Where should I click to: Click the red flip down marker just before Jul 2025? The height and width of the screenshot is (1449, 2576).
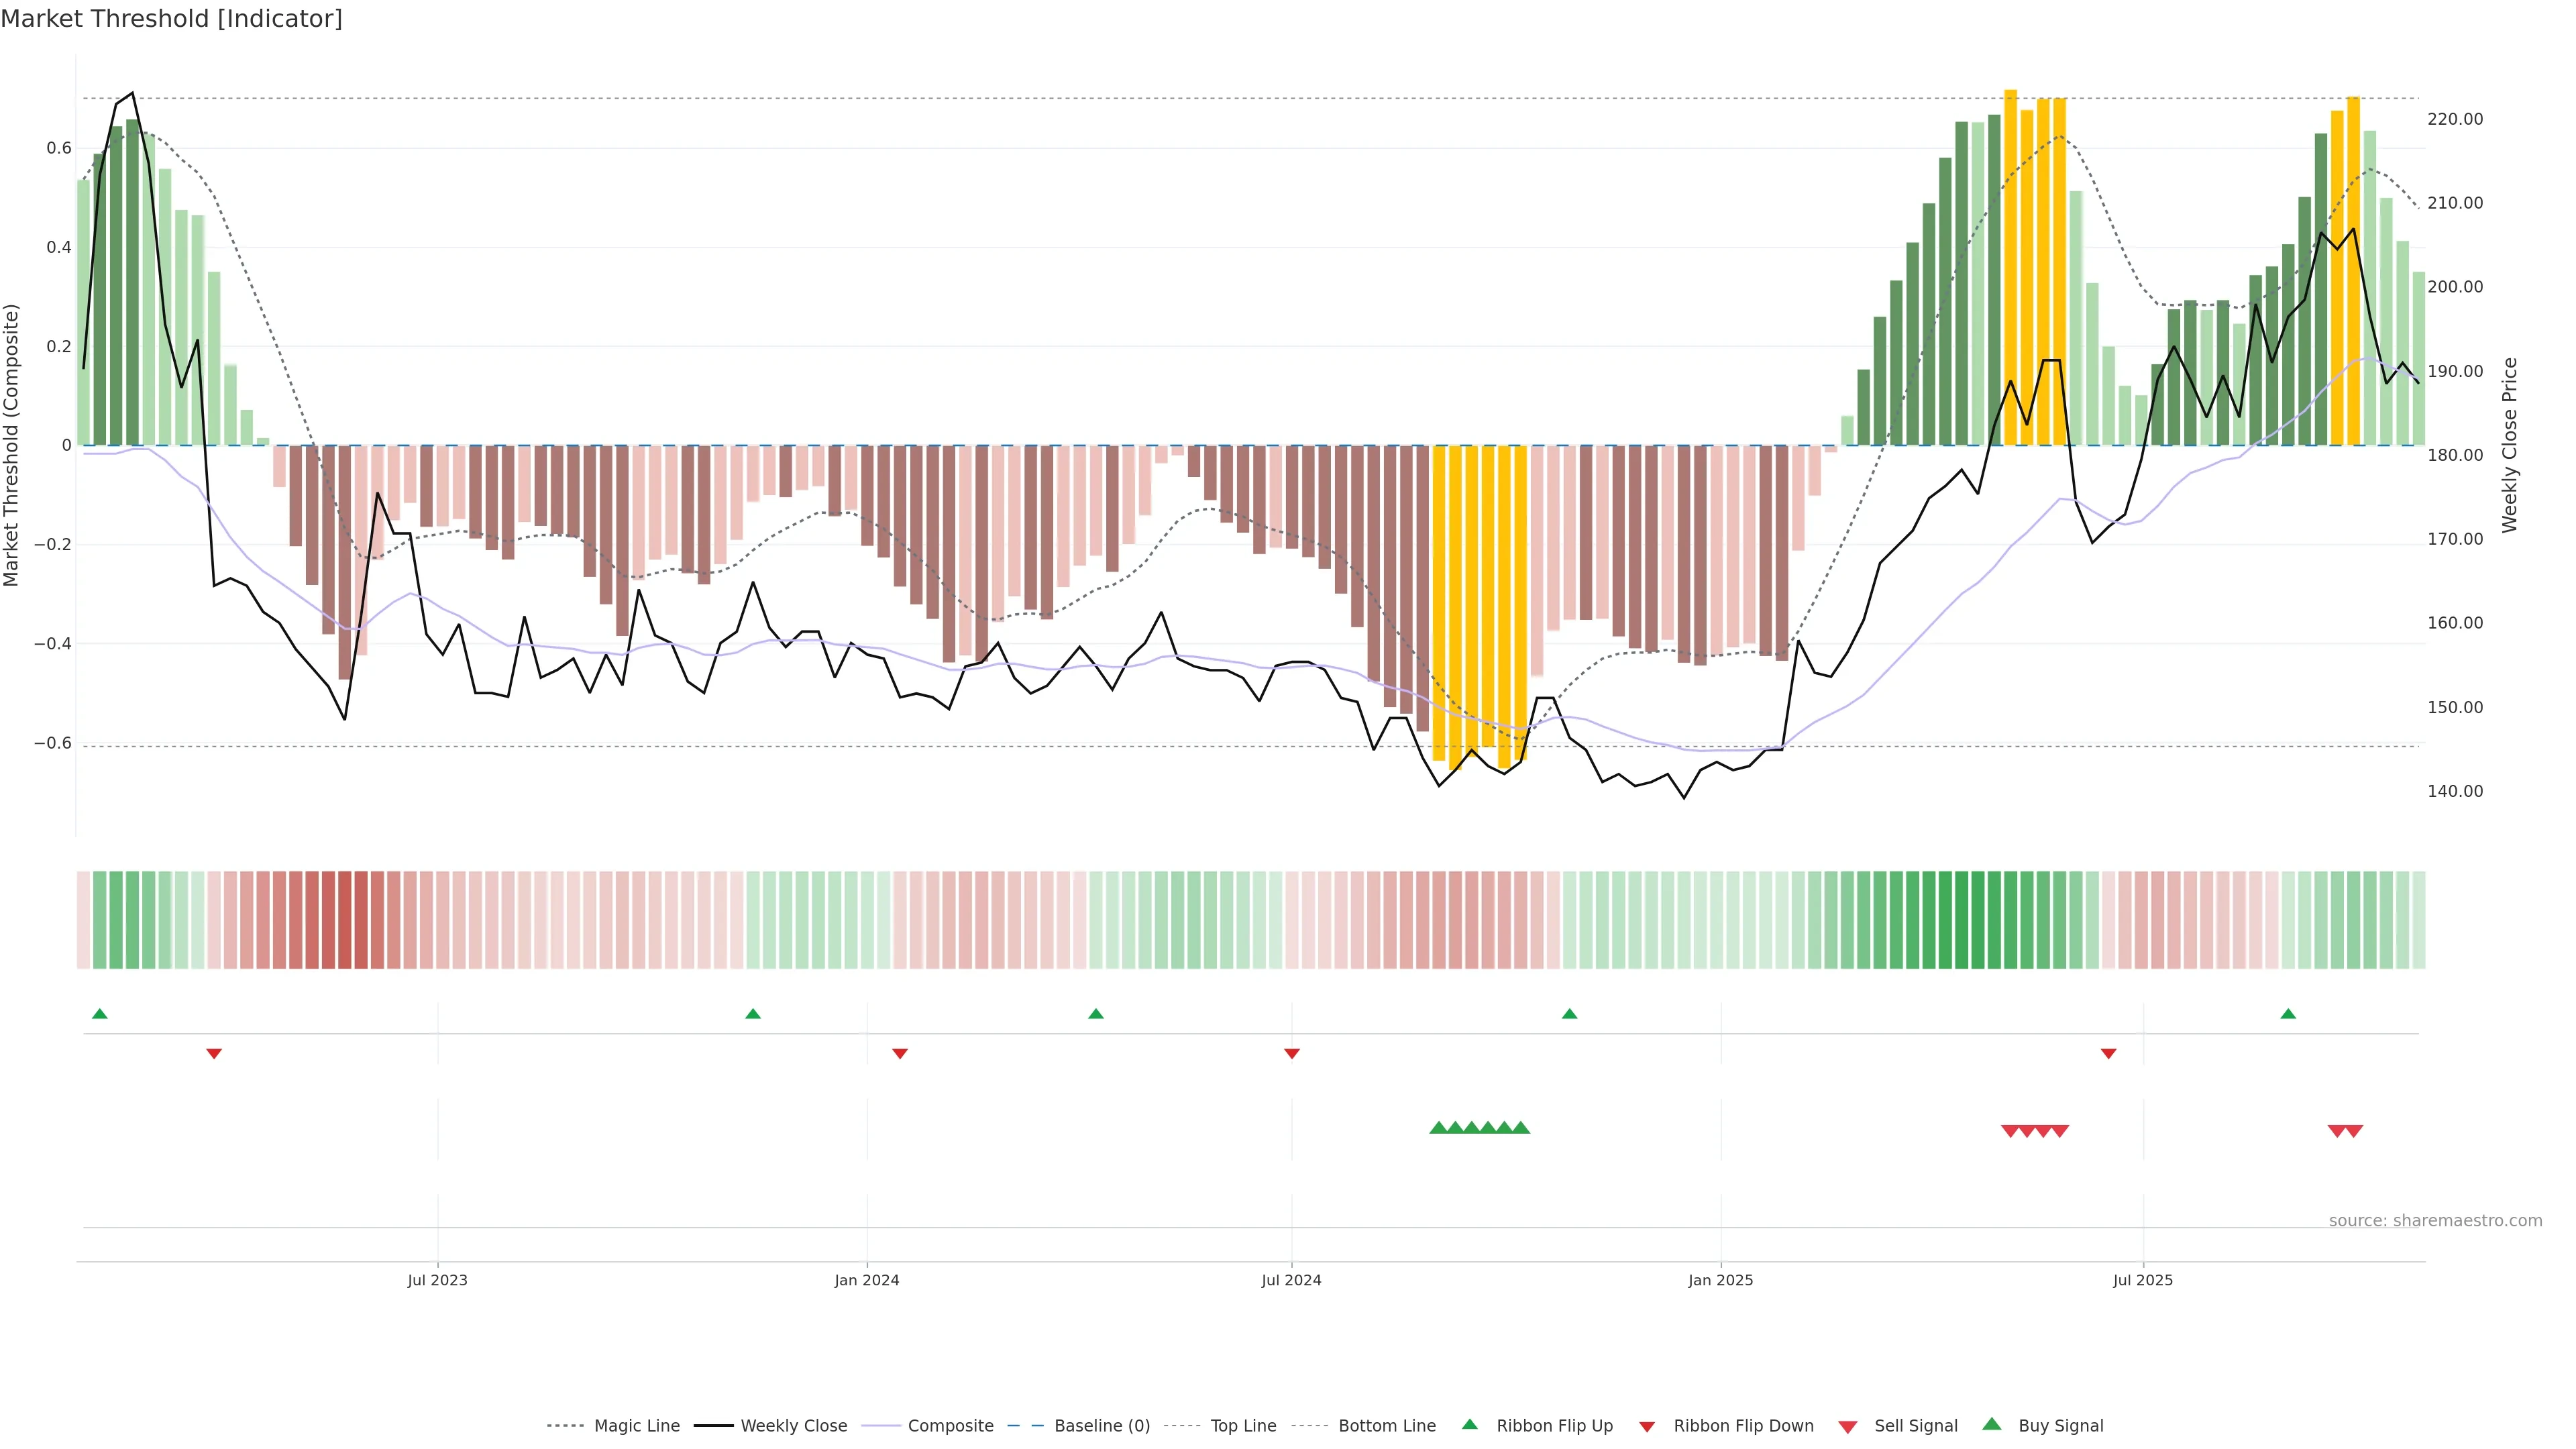[x=2108, y=1054]
